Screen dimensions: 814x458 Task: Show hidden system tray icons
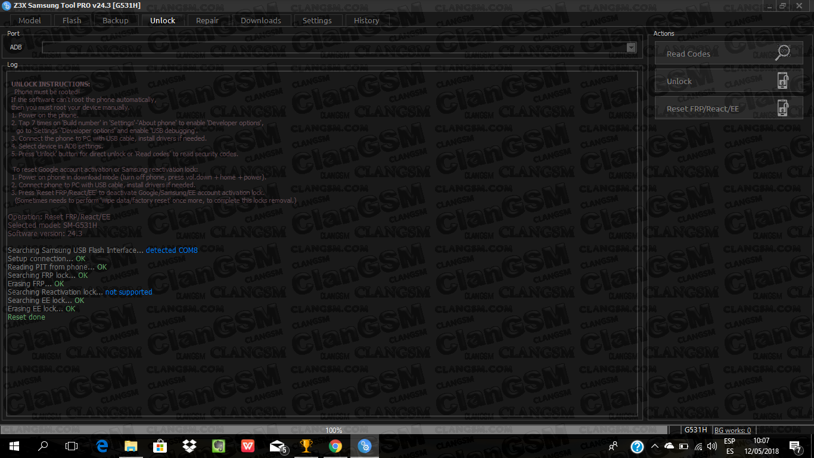[x=655, y=446]
